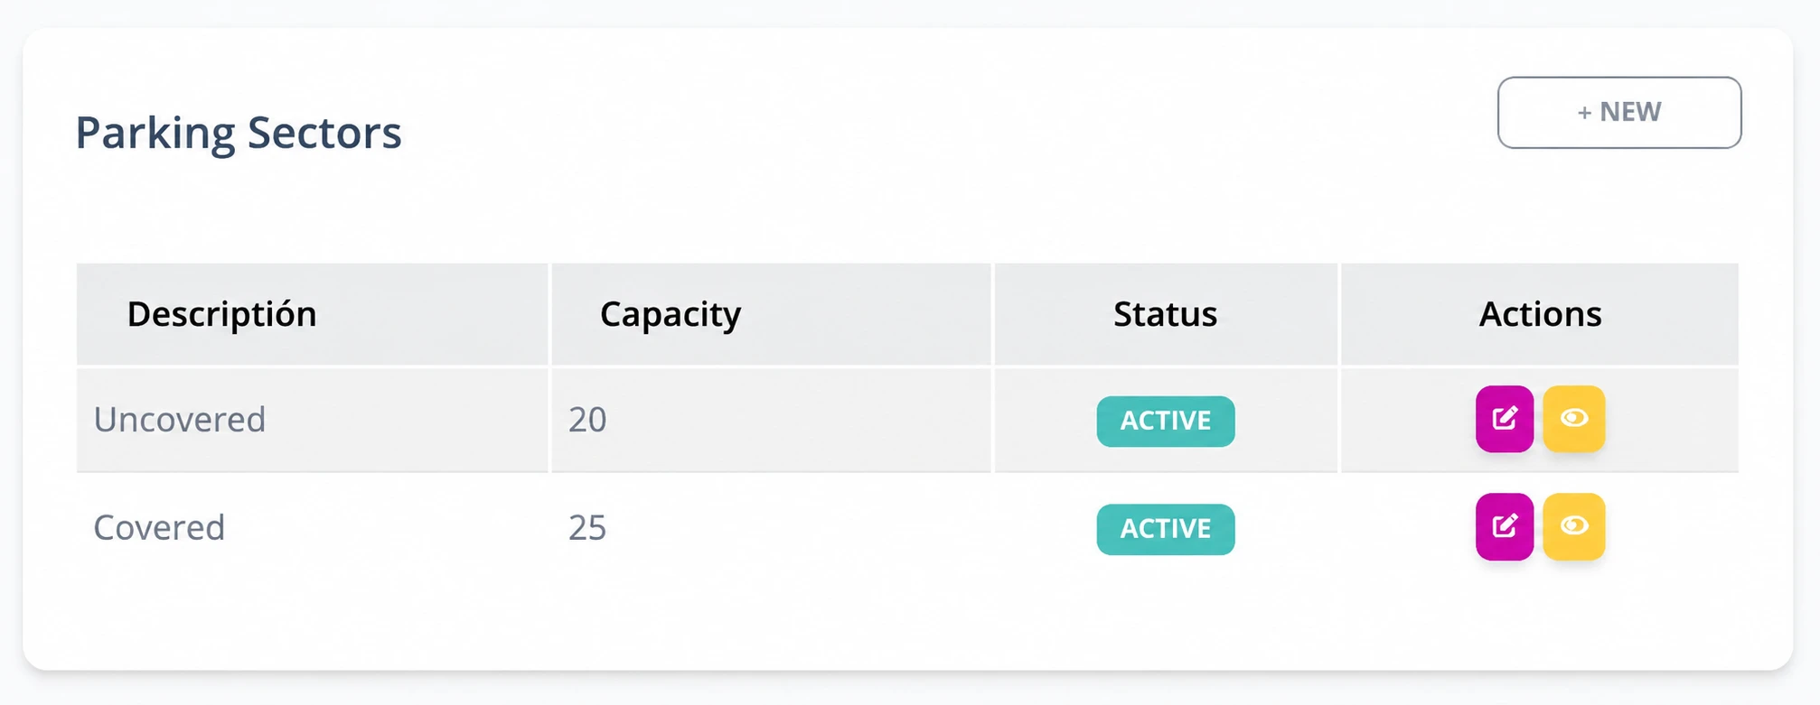Click the Parking Sectors heading

point(239,133)
